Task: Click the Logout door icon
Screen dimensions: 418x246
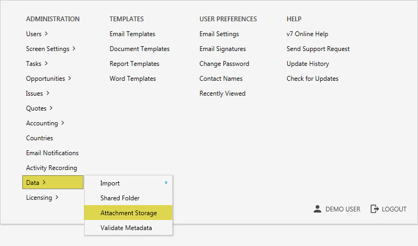Action: (375, 209)
